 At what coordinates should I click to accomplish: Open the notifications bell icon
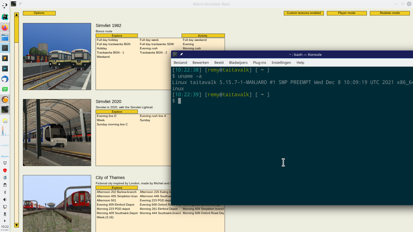(5, 163)
